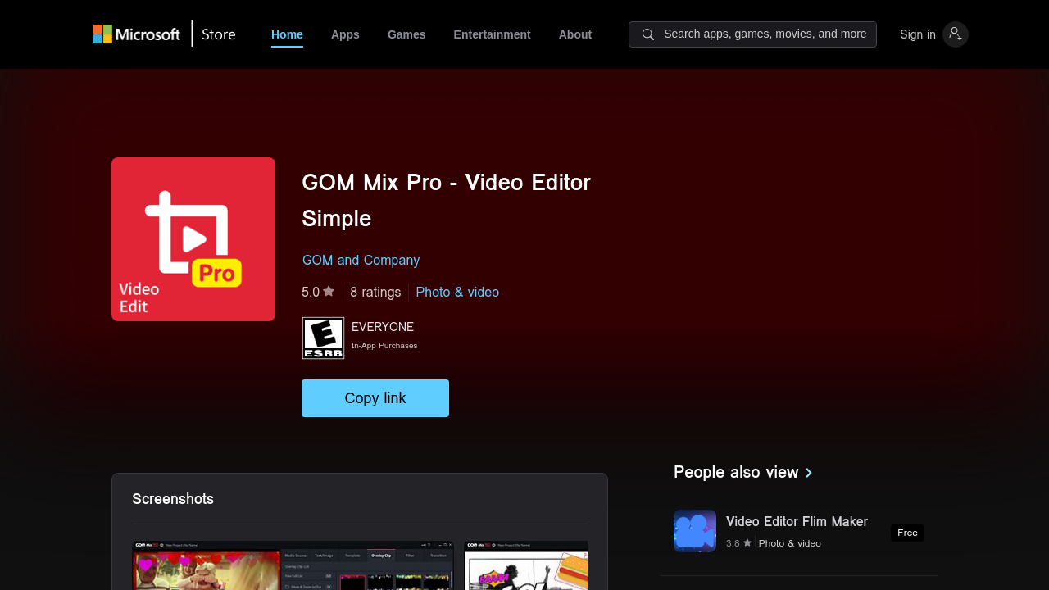The width and height of the screenshot is (1049, 590).
Task: Open the first GOM Mix screenshot thumbnail
Action: [x=293, y=565]
